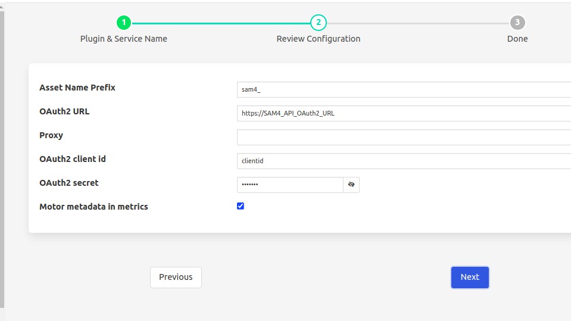Click the OAuth2 client id label
This screenshot has width=571, height=321.
[x=73, y=159]
